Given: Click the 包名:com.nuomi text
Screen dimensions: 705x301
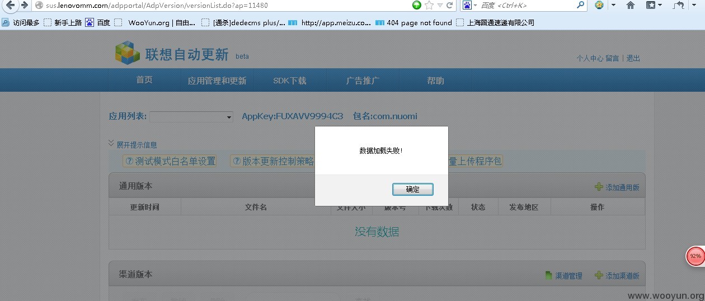Looking at the screenshot, I should tap(385, 116).
